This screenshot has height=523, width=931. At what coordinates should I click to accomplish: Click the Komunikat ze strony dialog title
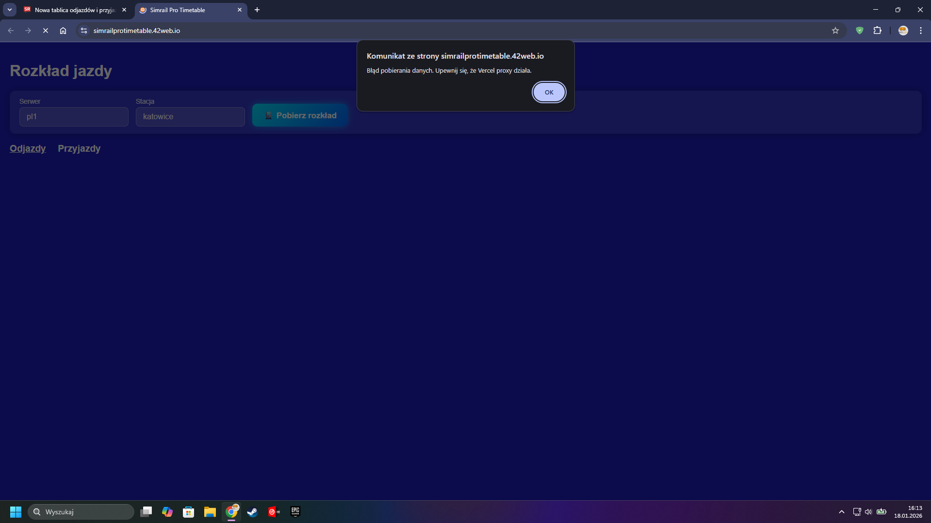coord(455,56)
